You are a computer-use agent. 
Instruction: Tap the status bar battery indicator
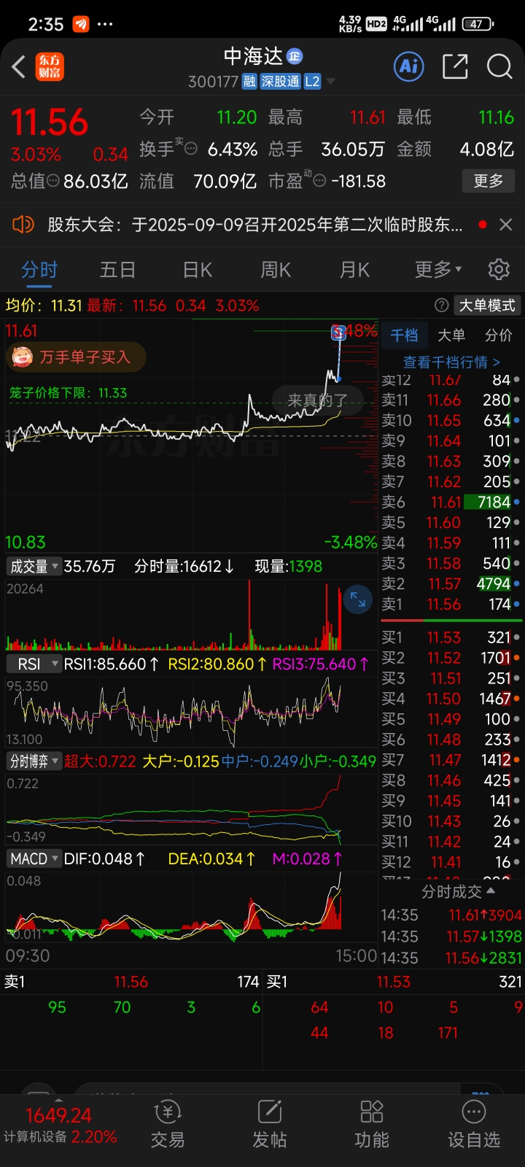[478, 24]
